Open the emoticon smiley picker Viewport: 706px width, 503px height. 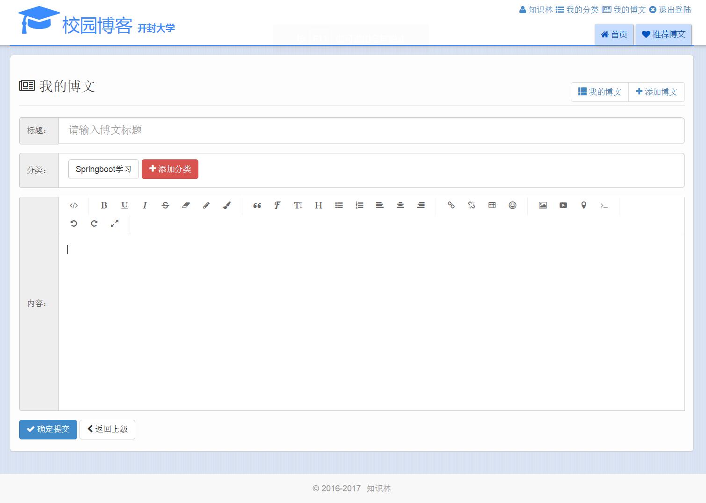pyautogui.click(x=512, y=205)
